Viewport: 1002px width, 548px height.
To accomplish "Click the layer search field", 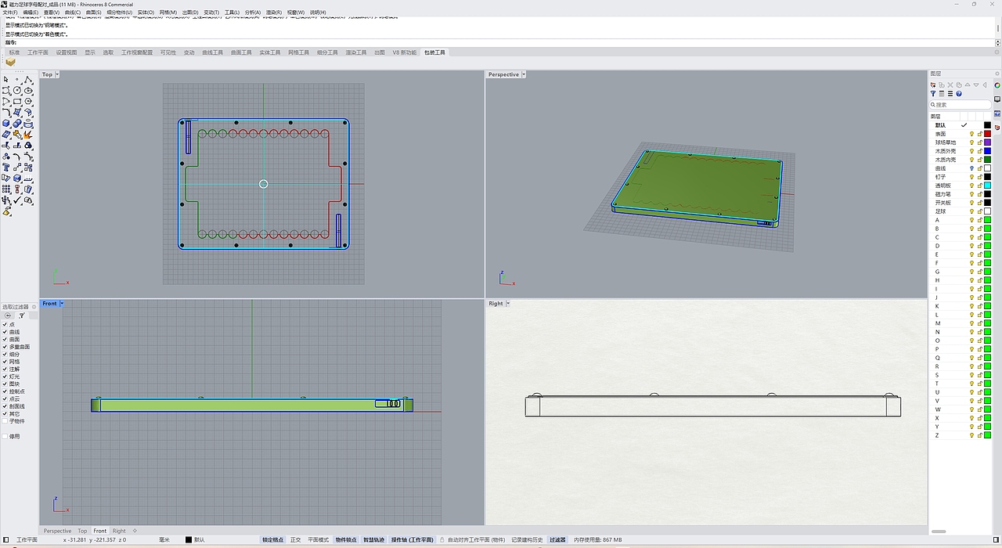I will (961, 104).
